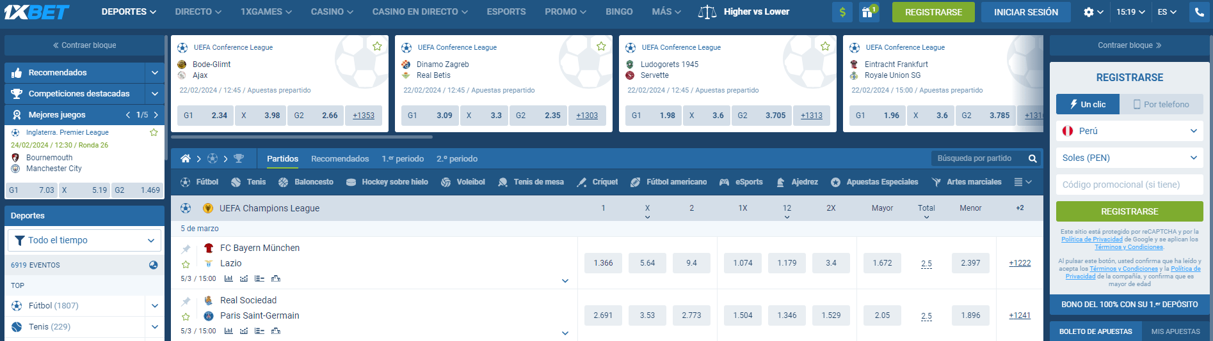The image size is (1213, 341).
Task: Select Hockey sobre hielo filter
Action: (387, 182)
